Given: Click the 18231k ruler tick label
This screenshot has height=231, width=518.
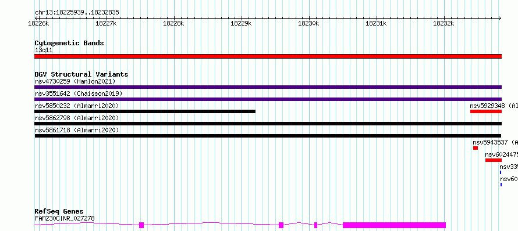Looking at the screenshot, I should [x=376, y=23].
